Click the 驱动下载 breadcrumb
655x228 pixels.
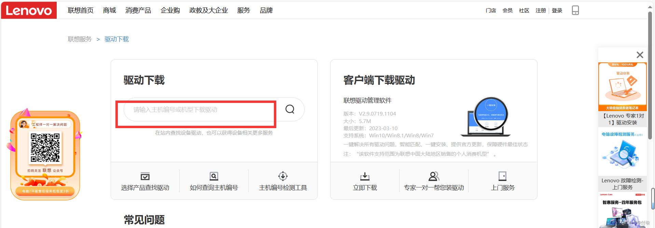(x=116, y=39)
